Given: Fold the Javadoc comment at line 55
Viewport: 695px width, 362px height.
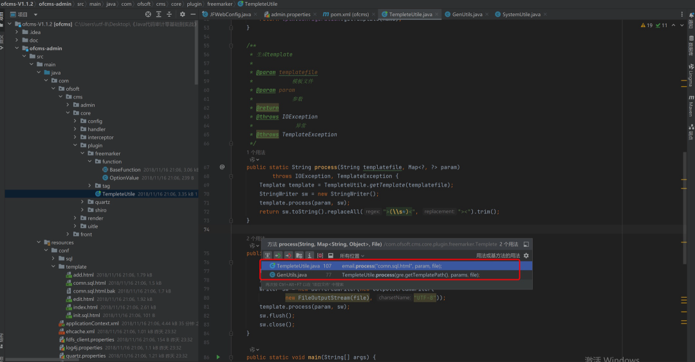Looking at the screenshot, I should point(231,45).
